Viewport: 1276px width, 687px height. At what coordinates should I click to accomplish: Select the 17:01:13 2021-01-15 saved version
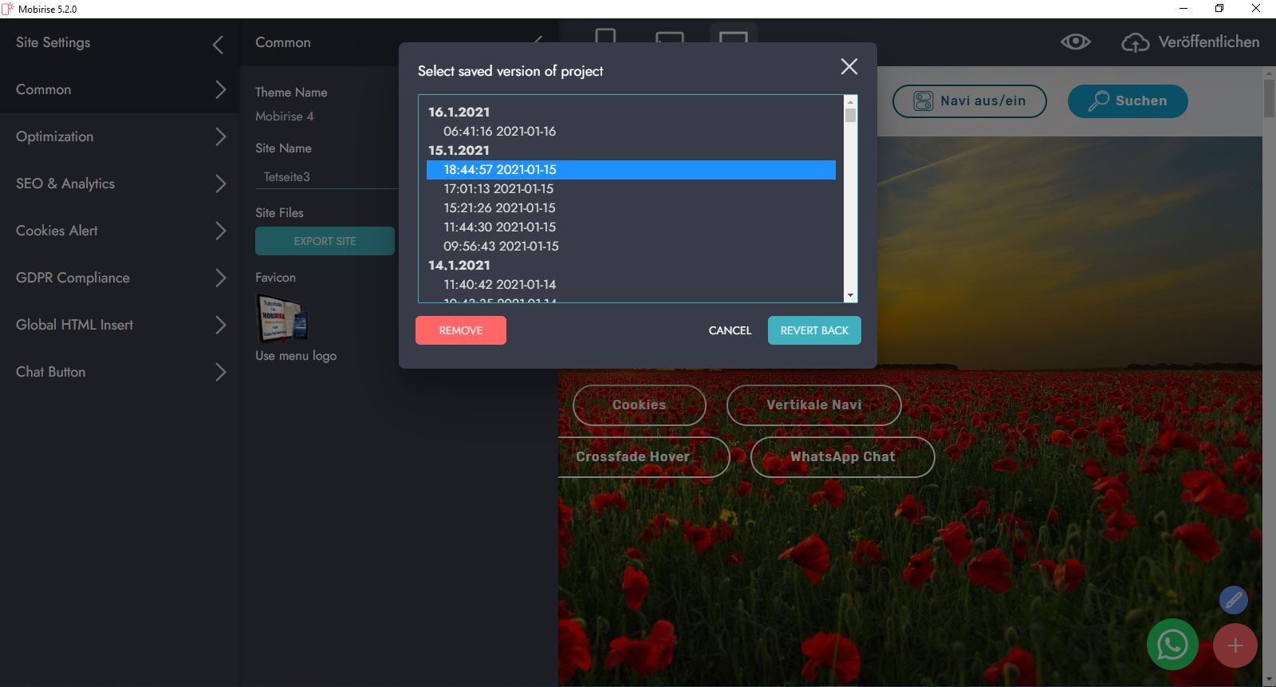coord(498,189)
